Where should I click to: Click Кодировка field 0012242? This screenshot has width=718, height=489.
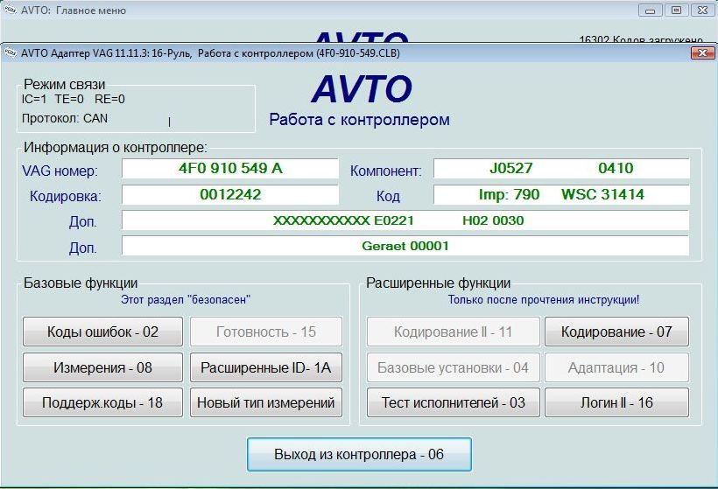[x=230, y=194]
